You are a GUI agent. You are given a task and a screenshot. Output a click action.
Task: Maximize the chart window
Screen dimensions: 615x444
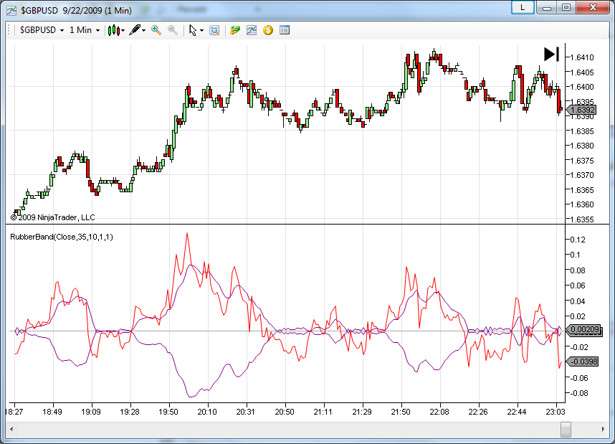point(566,7)
